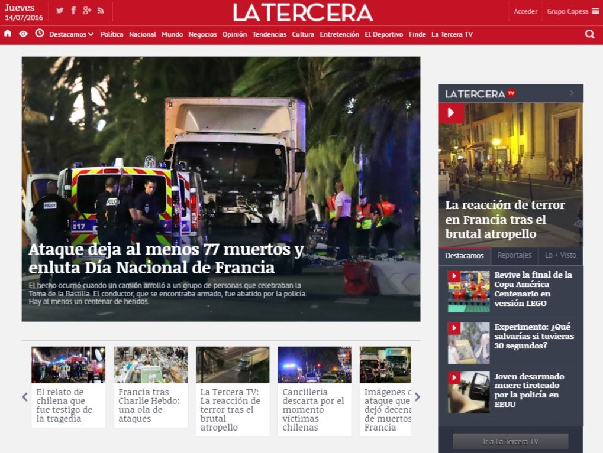Select the Lo + Visto tab
The height and width of the screenshot is (453, 603).
click(560, 256)
